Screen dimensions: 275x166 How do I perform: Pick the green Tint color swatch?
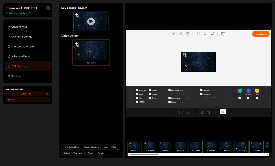click(x=240, y=91)
